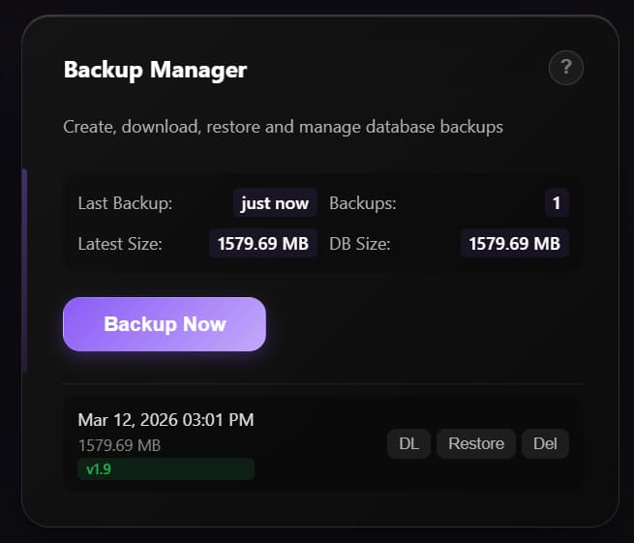Click the DB Size 1579.69 MB value
634x543 pixels.
pos(515,243)
